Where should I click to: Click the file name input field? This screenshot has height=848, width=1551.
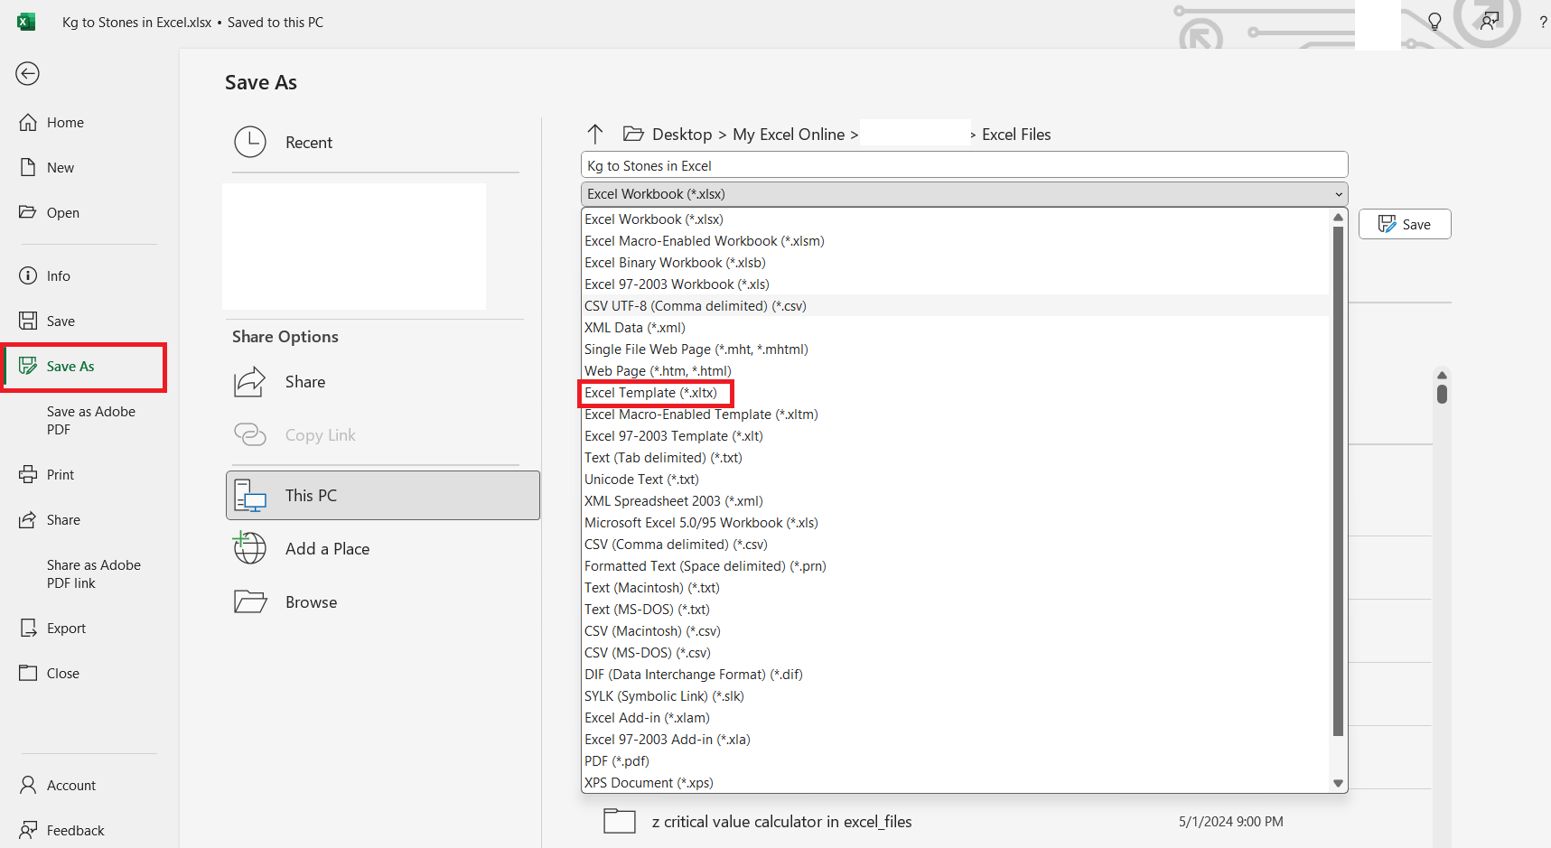coord(964,165)
